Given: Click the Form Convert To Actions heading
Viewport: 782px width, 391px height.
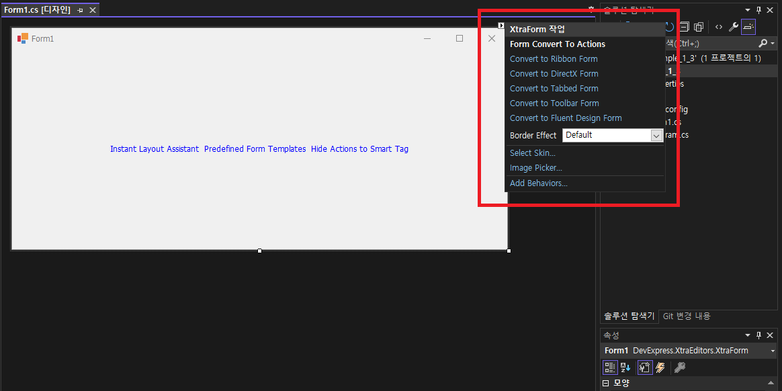Looking at the screenshot, I should [558, 44].
